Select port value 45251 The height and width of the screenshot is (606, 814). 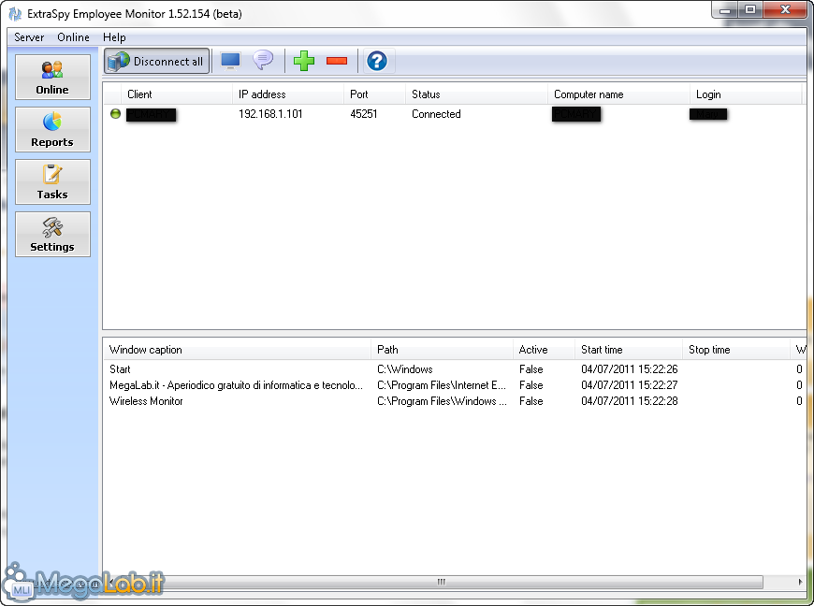(363, 114)
